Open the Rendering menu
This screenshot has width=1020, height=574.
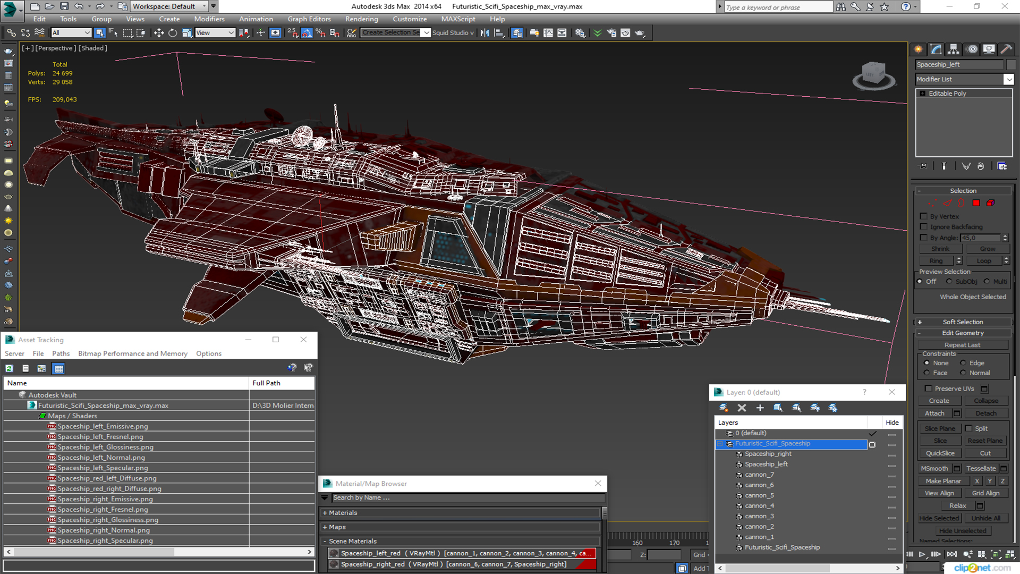[x=361, y=19]
